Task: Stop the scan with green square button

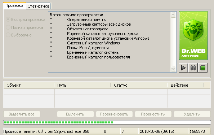Action: point(203,68)
